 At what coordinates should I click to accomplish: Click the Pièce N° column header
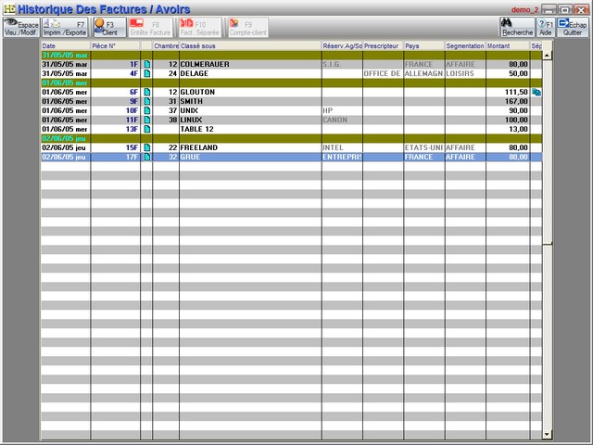(x=115, y=45)
